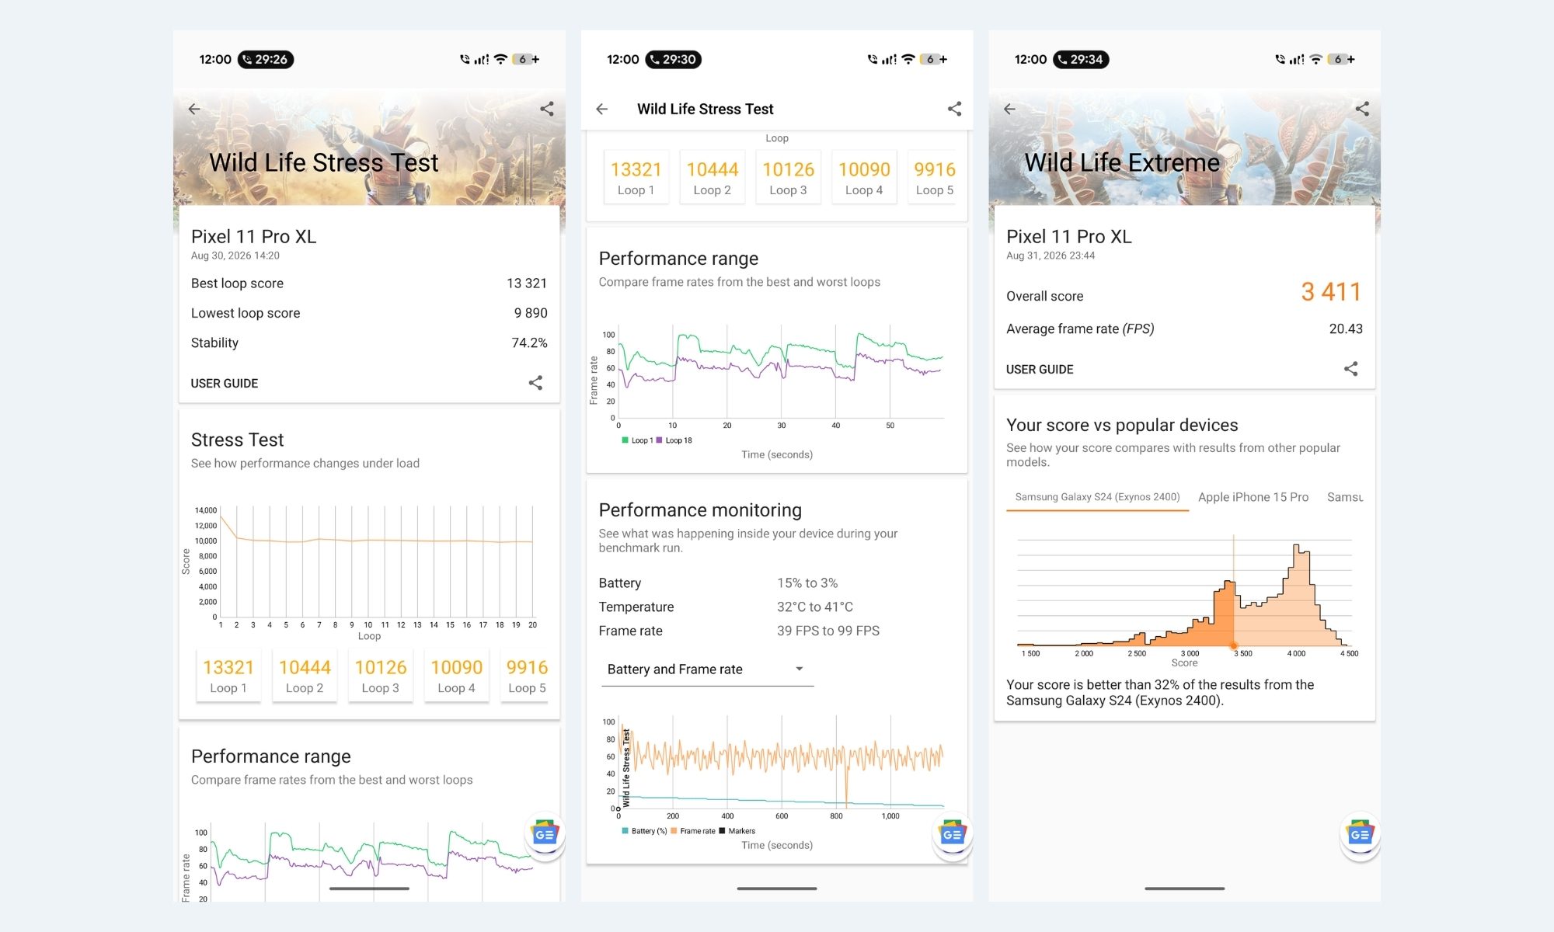Tap date Aug 31, 2026 23:44
Image resolution: width=1554 pixels, height=932 pixels.
click(x=1051, y=256)
